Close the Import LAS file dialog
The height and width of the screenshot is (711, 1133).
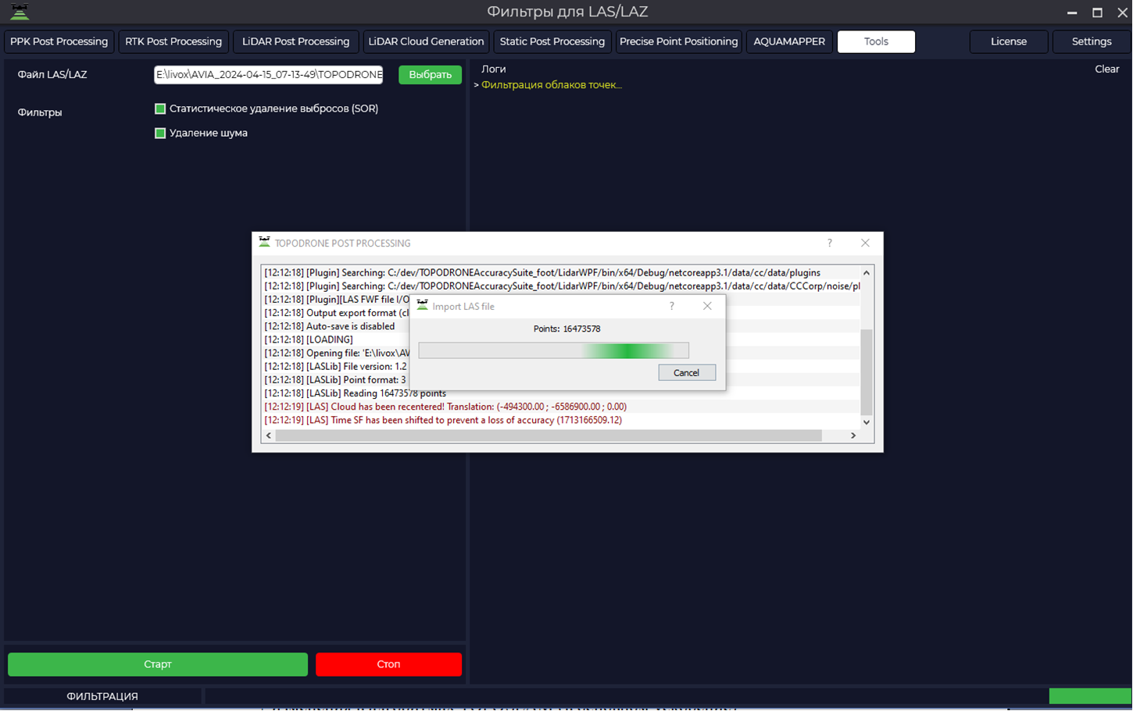coord(707,306)
